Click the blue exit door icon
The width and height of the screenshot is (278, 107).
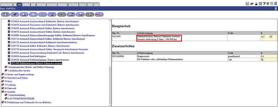(x=275, y=4)
